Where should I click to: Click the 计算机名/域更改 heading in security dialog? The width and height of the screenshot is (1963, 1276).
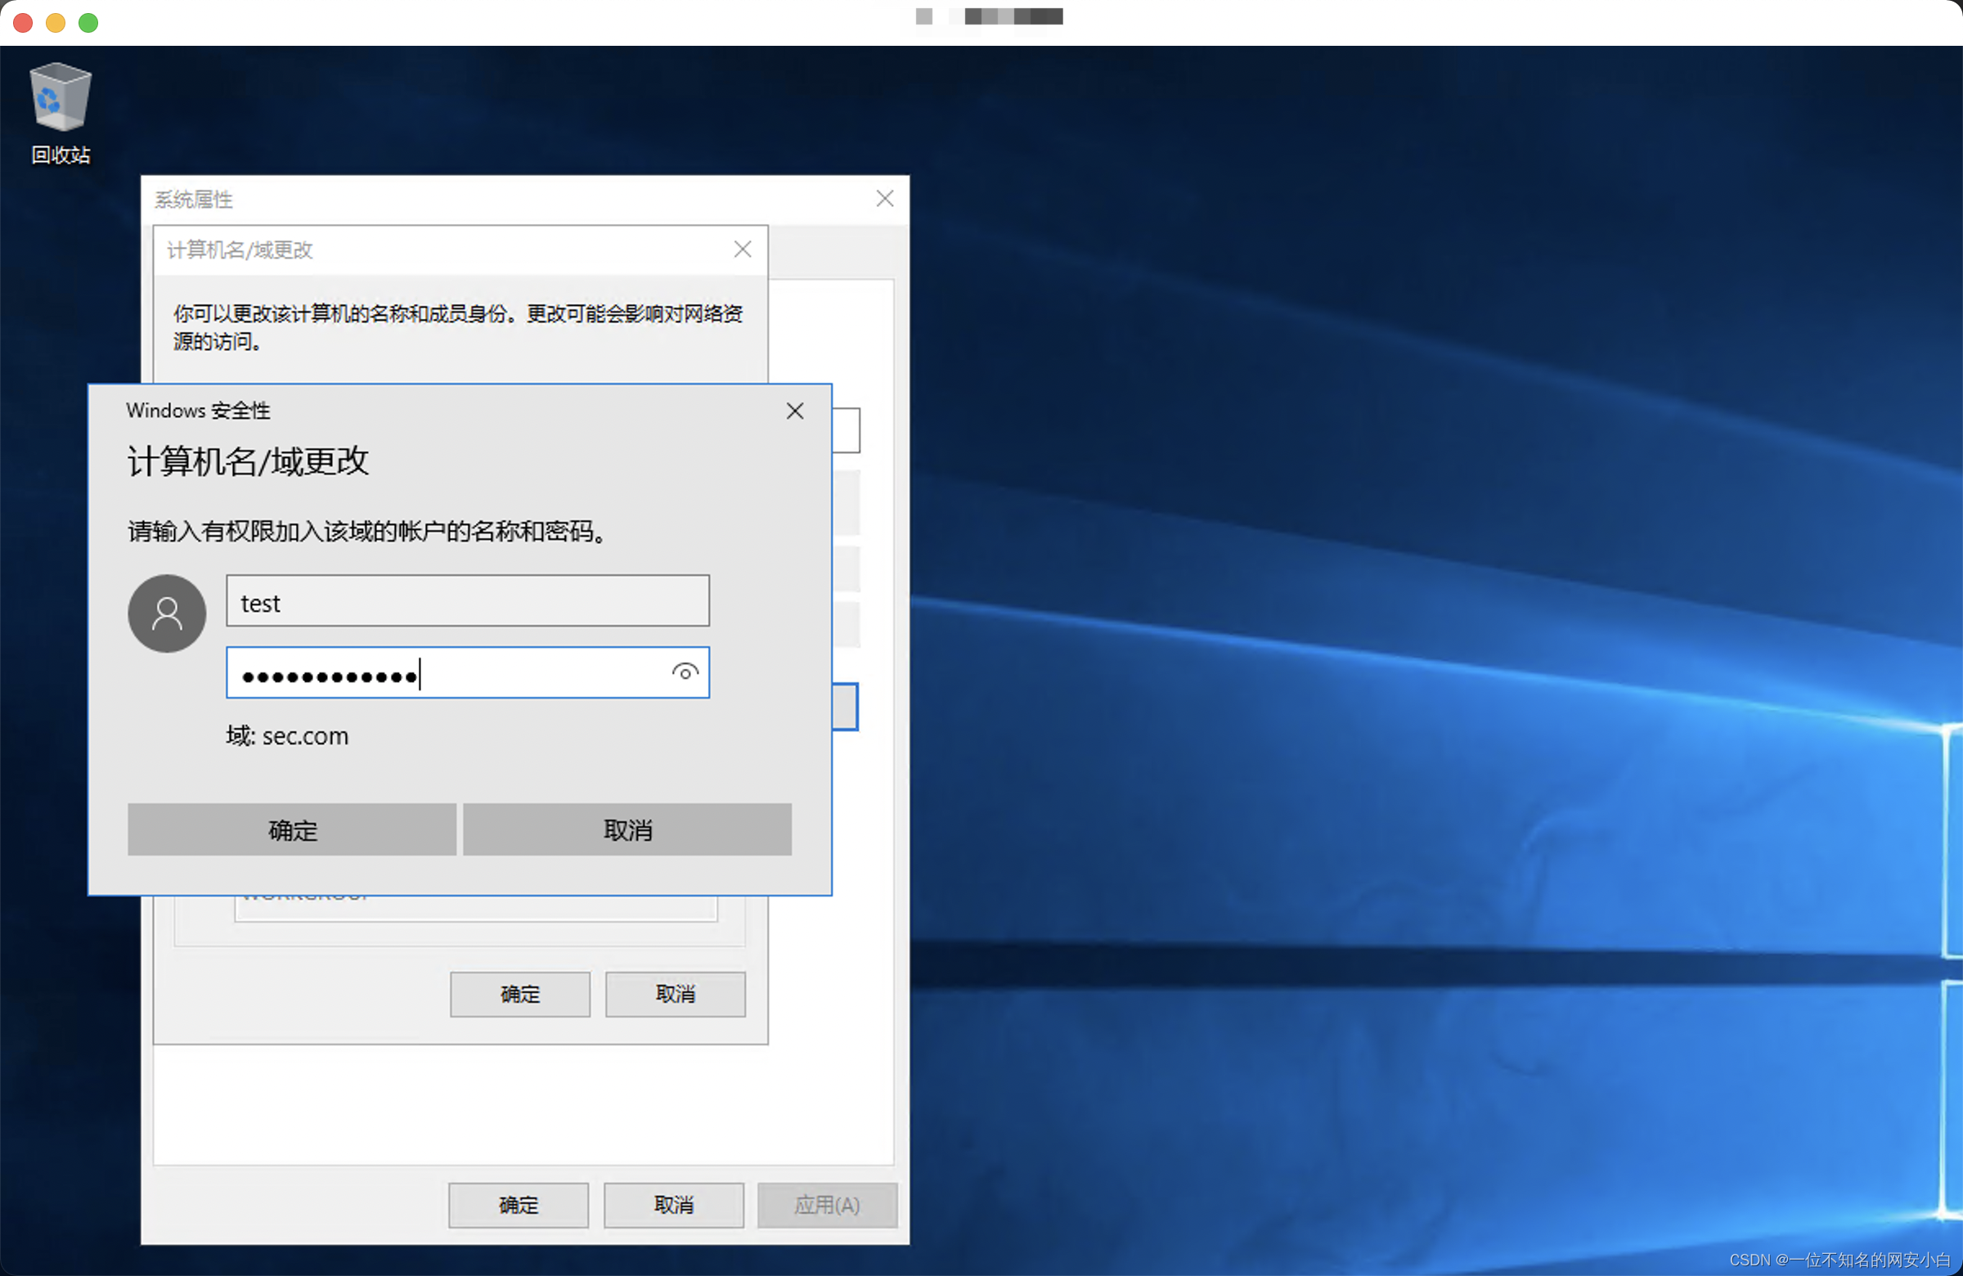click(x=248, y=461)
